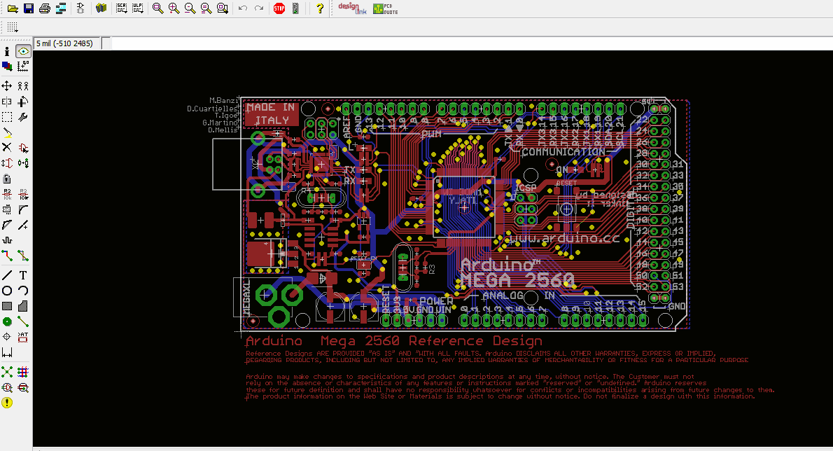This screenshot has width=833, height=451.
Task: Run the Ratsnest tool
Action: click(7, 372)
